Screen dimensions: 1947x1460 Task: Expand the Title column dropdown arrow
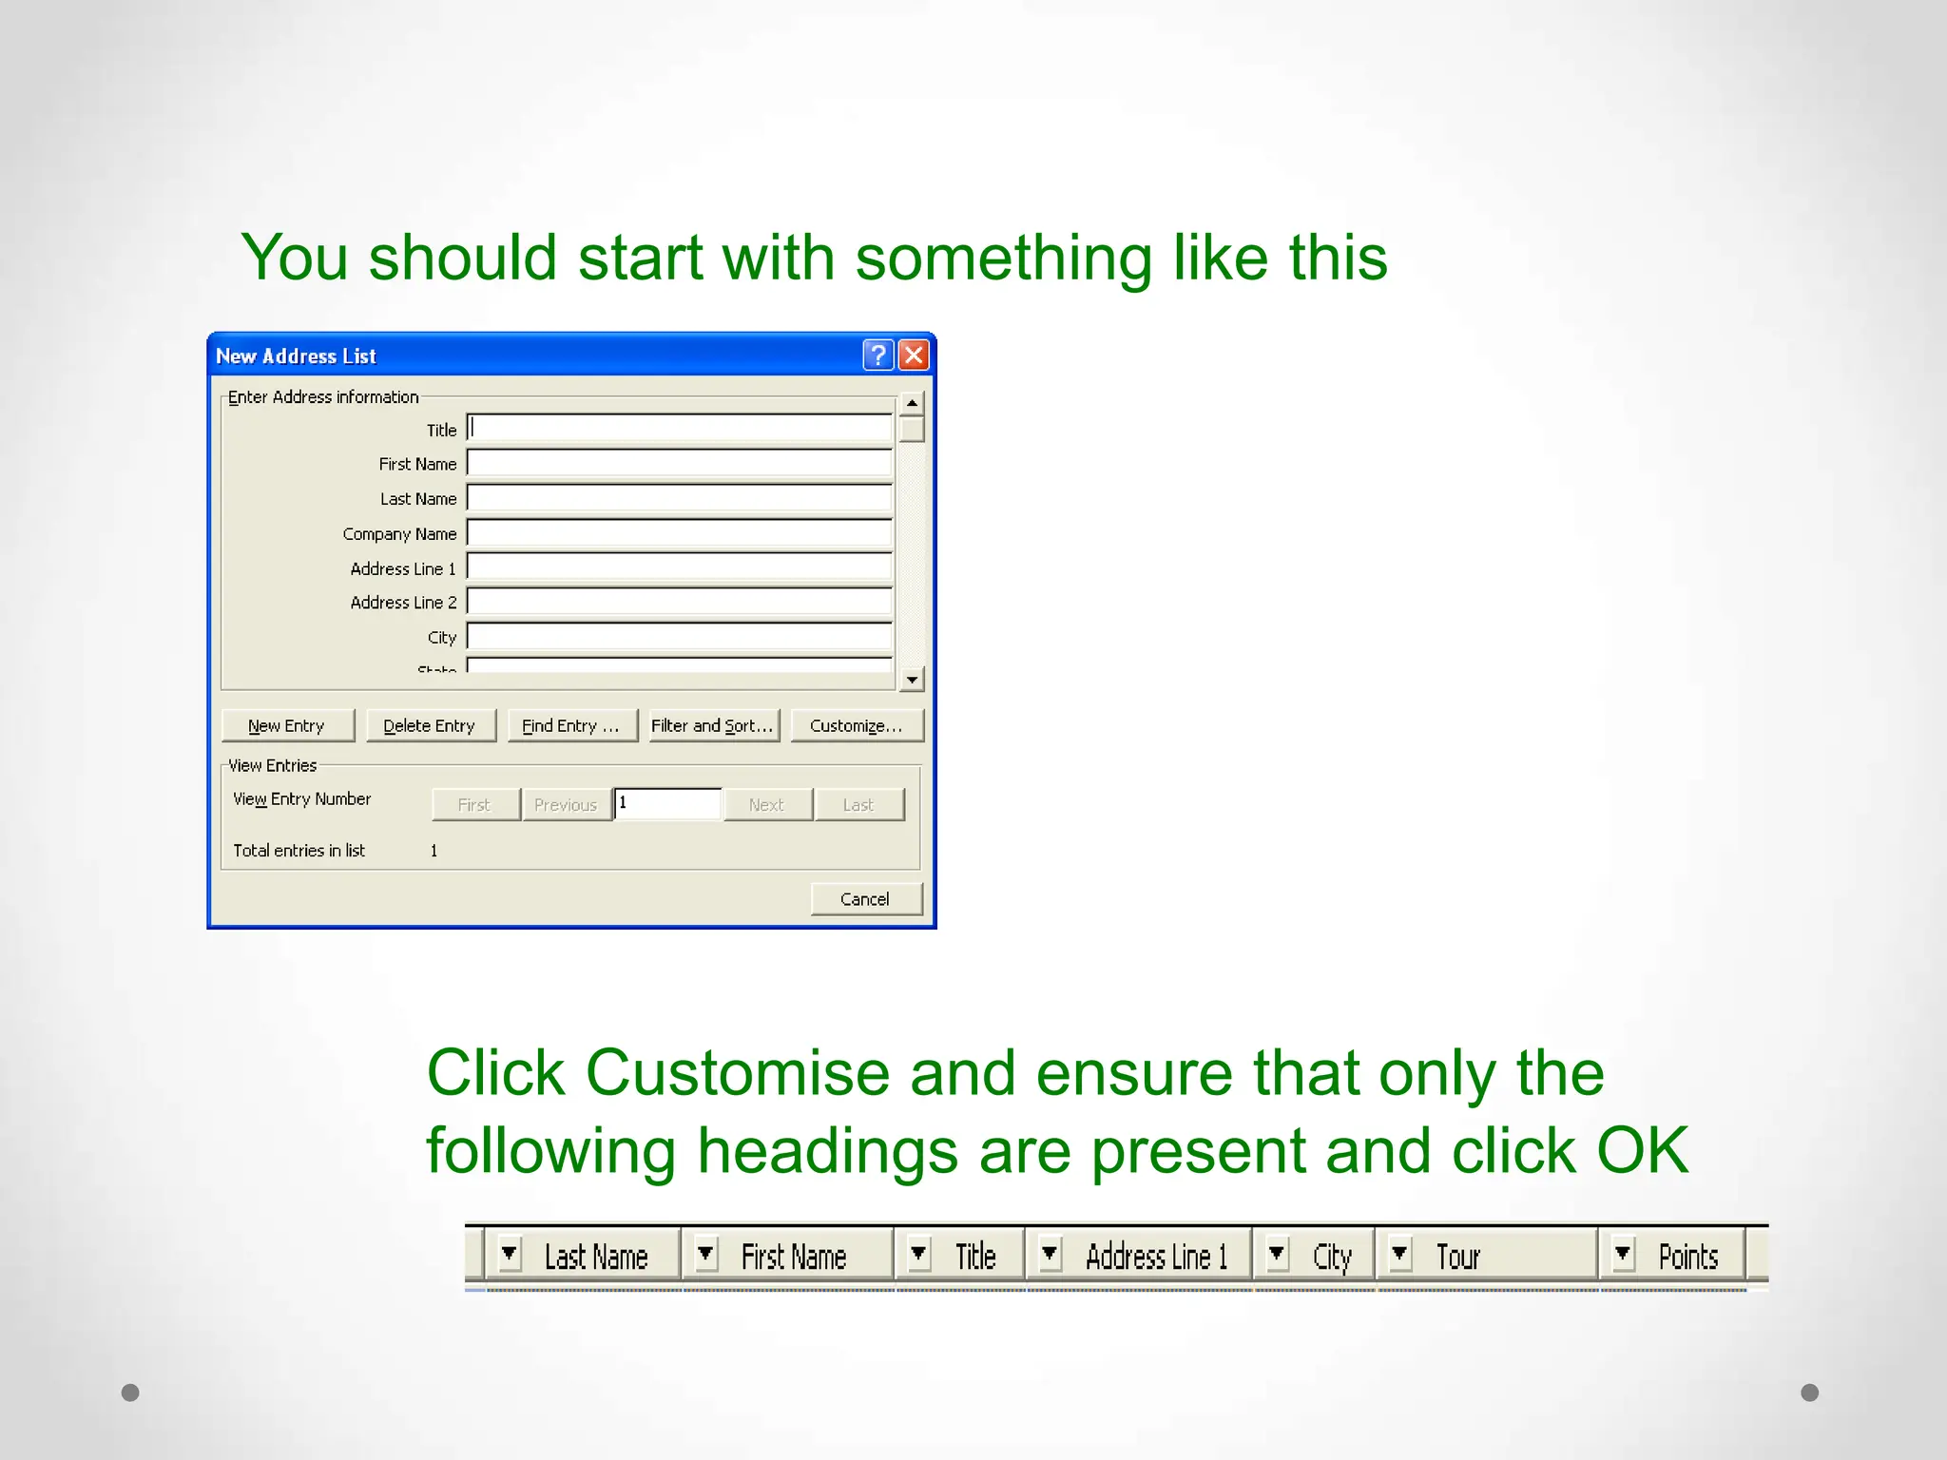coord(918,1255)
